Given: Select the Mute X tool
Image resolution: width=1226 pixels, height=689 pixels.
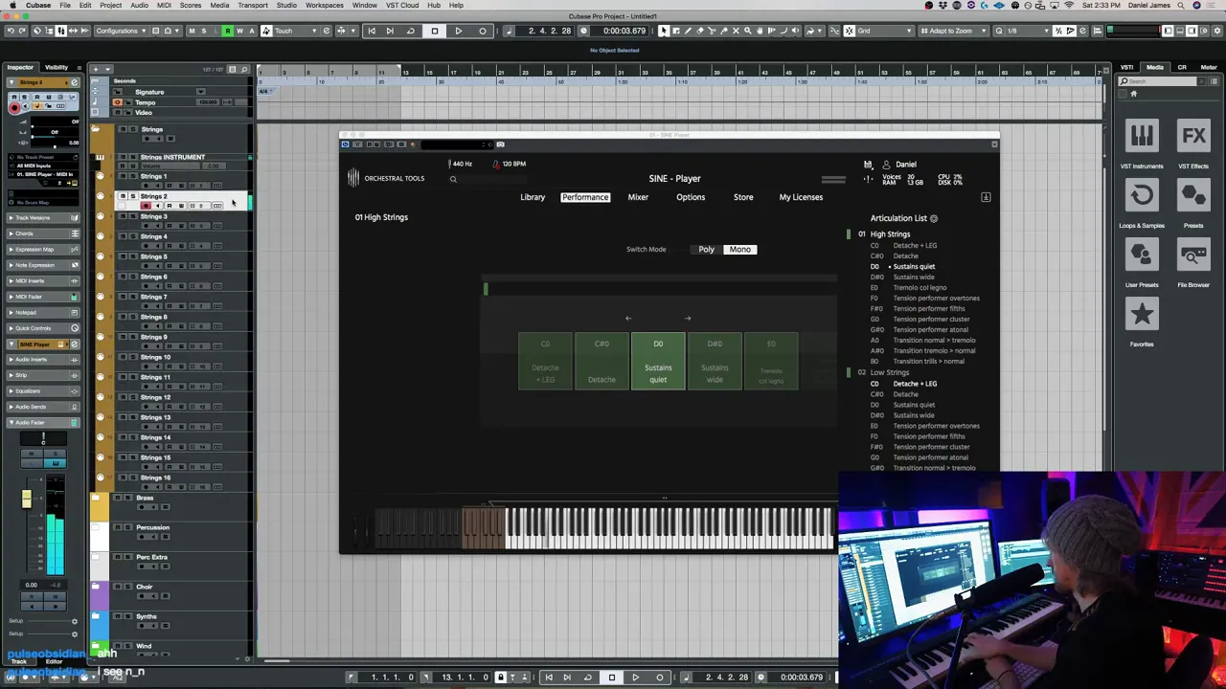Looking at the screenshot, I should tap(736, 31).
